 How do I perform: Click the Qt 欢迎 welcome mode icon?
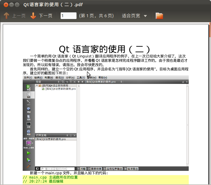tap(29, 88)
